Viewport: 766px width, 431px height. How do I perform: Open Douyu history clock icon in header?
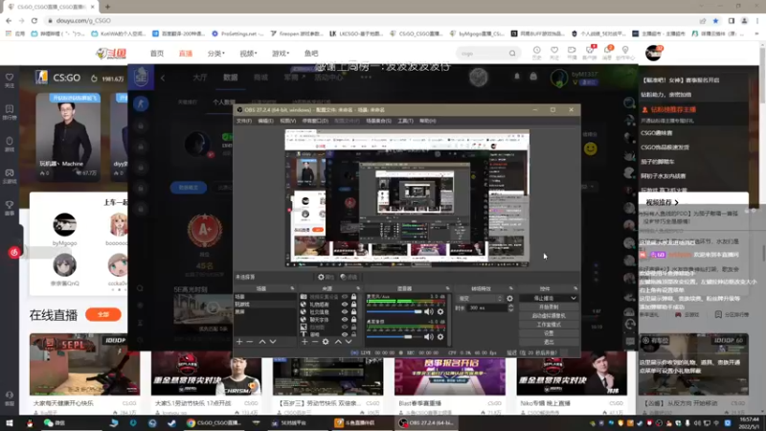[536, 51]
